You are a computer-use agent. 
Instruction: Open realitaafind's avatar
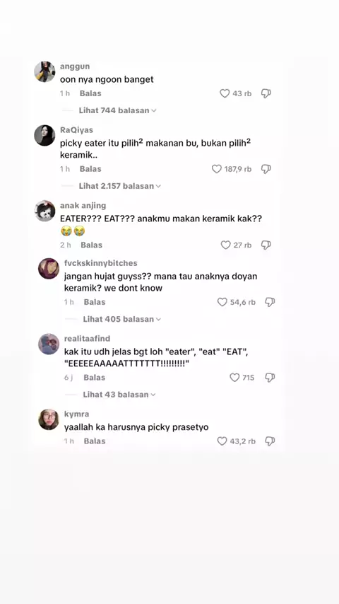coord(49,344)
